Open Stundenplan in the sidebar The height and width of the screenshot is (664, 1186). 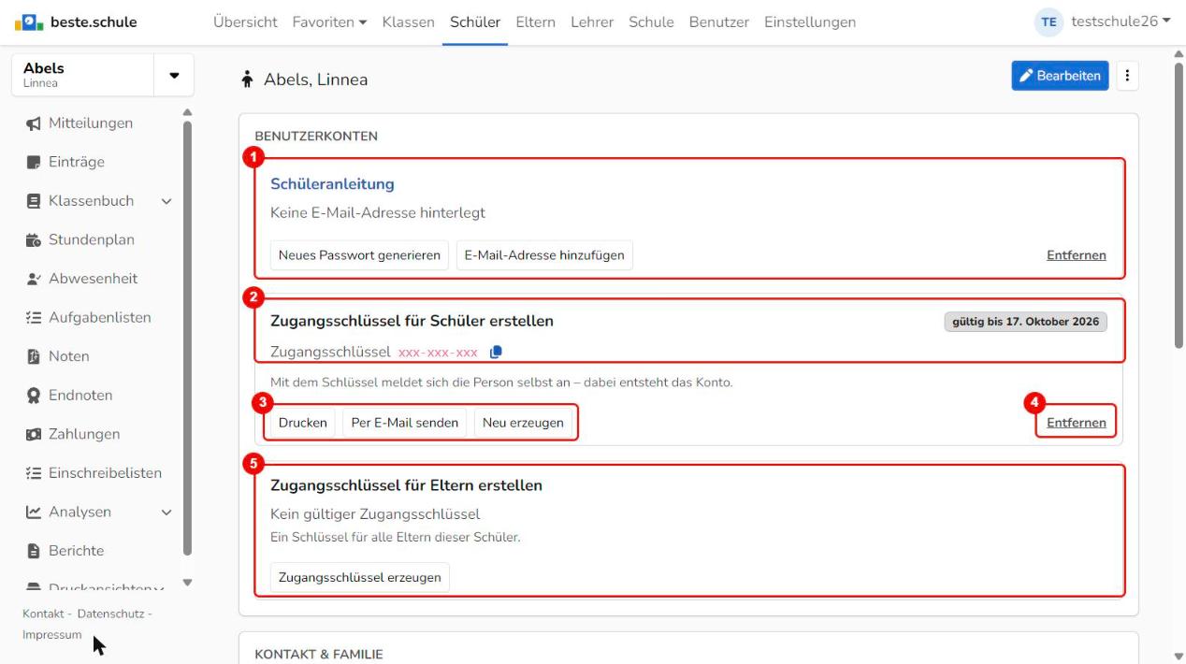coord(92,240)
